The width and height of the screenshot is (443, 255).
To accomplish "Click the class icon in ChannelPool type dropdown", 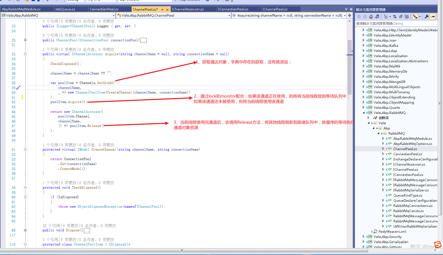I will click(119, 15).
